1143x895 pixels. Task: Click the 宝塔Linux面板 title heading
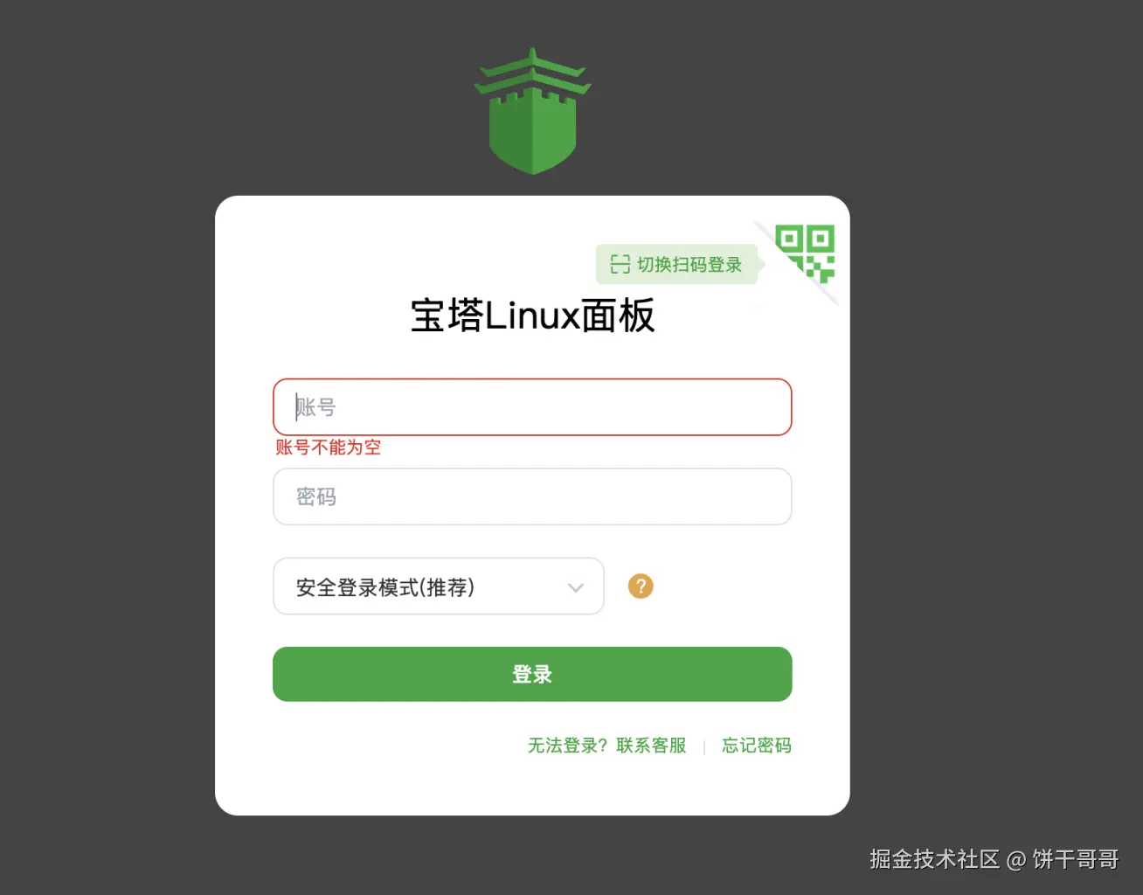coord(532,316)
